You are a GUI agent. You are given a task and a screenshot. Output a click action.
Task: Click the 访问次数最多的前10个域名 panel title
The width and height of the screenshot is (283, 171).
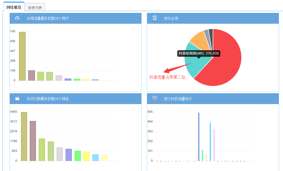pos(48,99)
